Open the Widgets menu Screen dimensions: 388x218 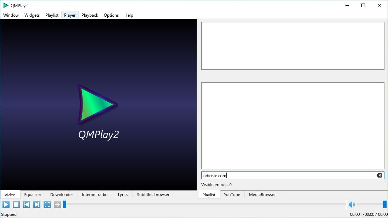[x=32, y=15]
